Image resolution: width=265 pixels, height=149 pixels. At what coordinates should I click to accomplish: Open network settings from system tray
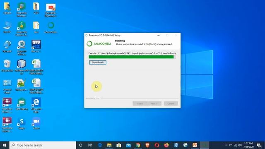[236, 145]
